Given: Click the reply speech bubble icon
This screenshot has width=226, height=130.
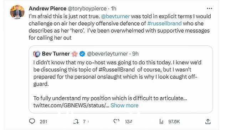Looking at the screenshot, I should [x=32, y=121].
